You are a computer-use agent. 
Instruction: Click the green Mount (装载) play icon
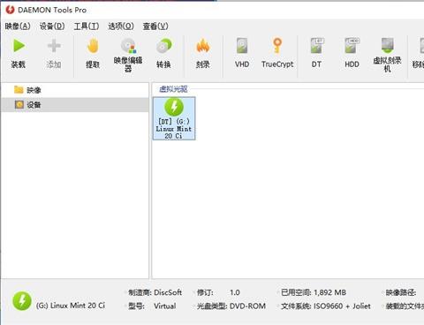[x=19, y=46]
